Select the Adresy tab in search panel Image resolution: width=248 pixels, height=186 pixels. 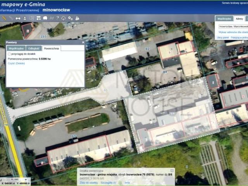pyautogui.click(x=239, y=18)
